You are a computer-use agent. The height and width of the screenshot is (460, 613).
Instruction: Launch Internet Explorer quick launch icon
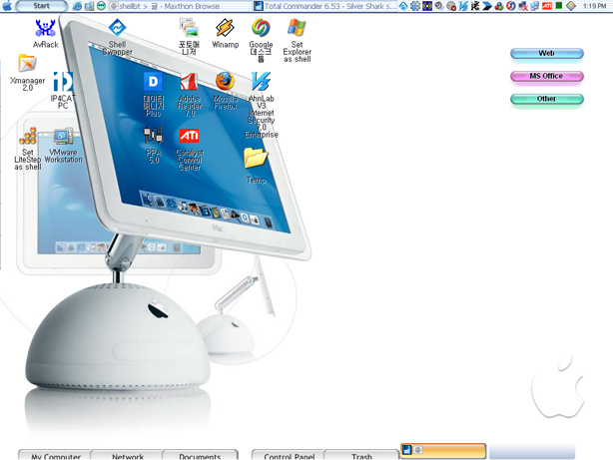(x=78, y=6)
